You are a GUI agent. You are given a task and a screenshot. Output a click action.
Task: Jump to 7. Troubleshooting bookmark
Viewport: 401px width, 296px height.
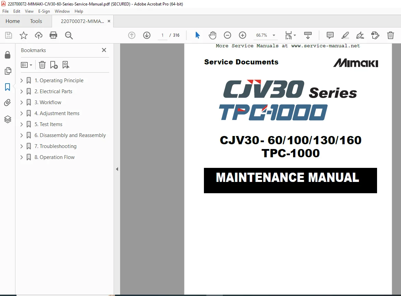(55, 146)
